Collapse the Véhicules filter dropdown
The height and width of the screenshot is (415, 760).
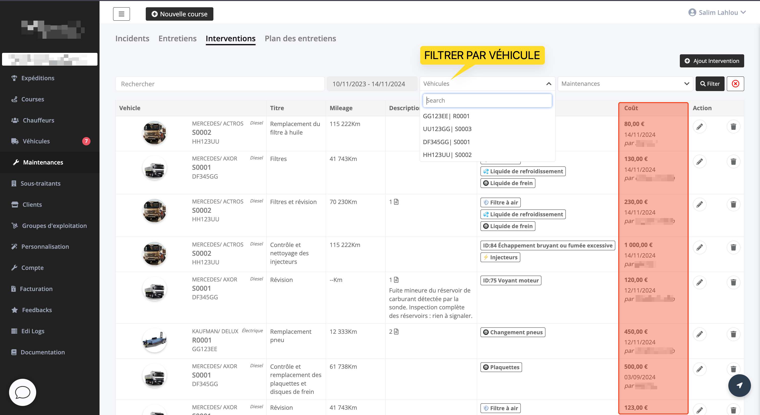click(548, 84)
